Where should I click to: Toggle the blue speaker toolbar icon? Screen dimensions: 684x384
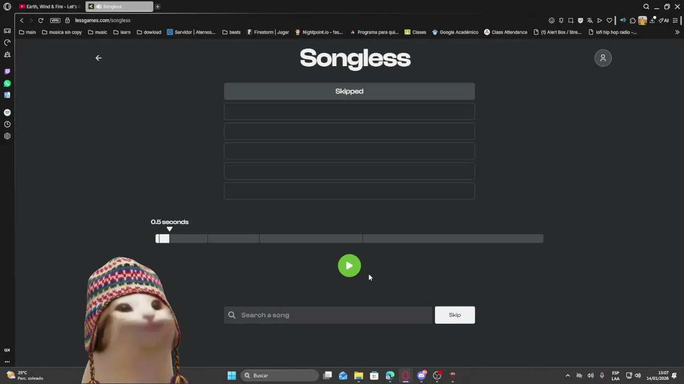(623, 20)
